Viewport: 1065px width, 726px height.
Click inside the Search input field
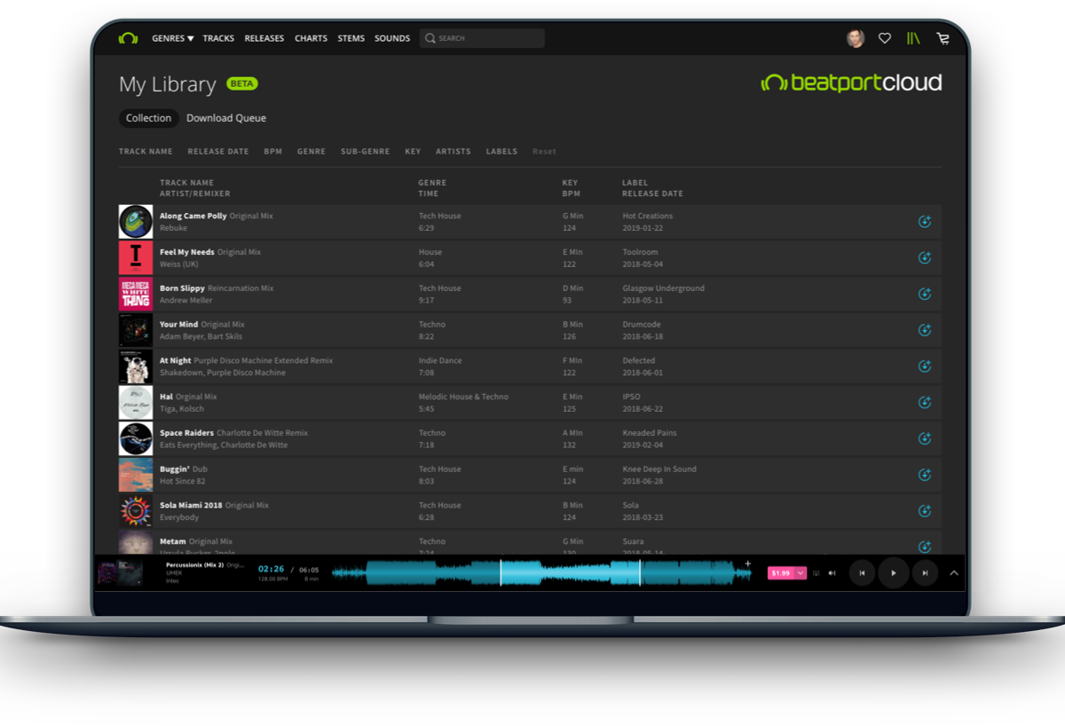(488, 38)
